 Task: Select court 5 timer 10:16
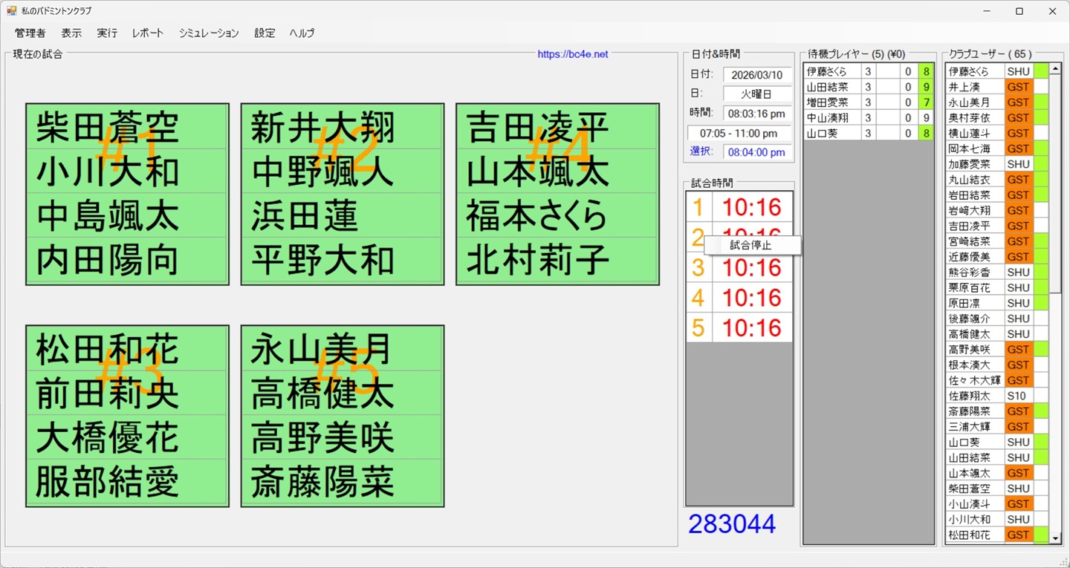tap(752, 327)
